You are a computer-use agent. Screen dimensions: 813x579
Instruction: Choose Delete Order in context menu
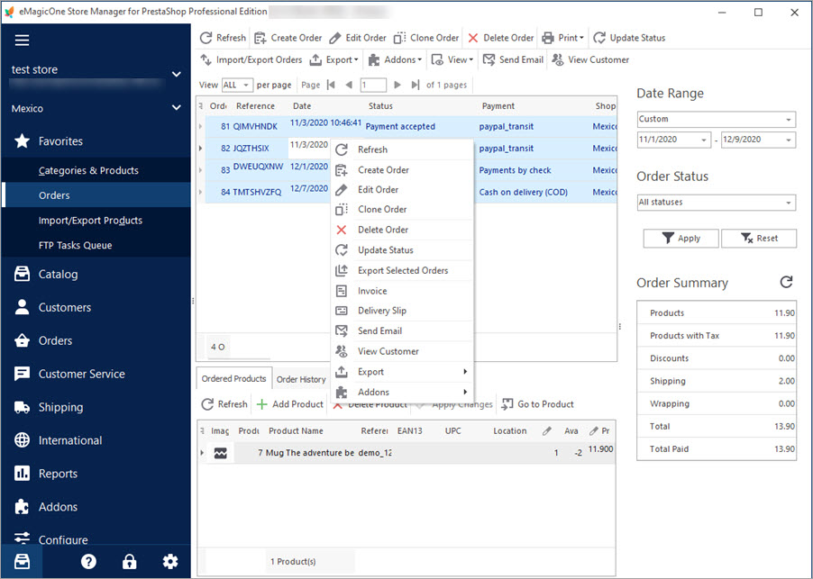click(x=402, y=230)
